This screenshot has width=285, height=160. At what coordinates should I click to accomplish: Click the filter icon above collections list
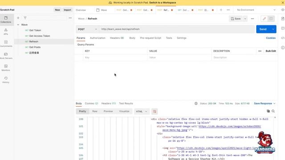[25, 18]
